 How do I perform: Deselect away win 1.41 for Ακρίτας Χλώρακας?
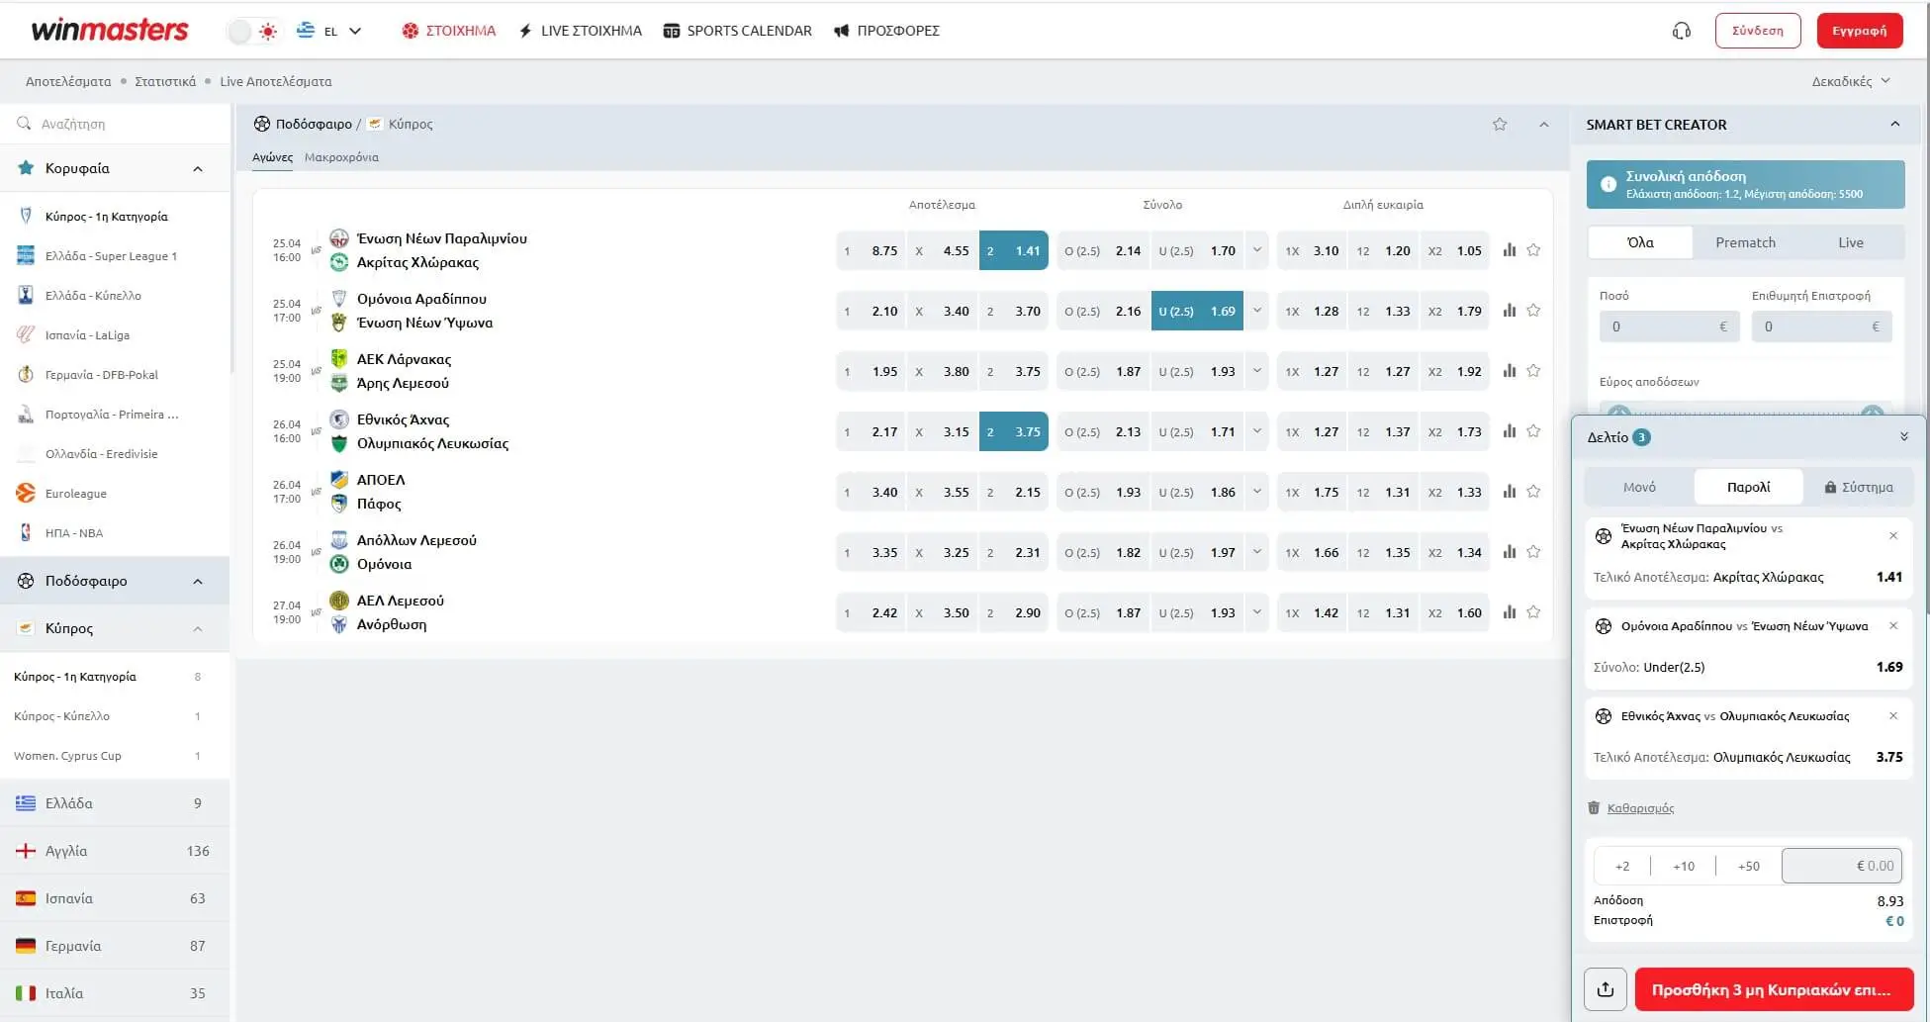point(1014,250)
